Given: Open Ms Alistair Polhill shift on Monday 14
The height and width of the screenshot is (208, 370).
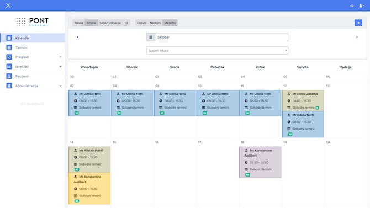Looking at the screenshot, I should tap(89, 159).
